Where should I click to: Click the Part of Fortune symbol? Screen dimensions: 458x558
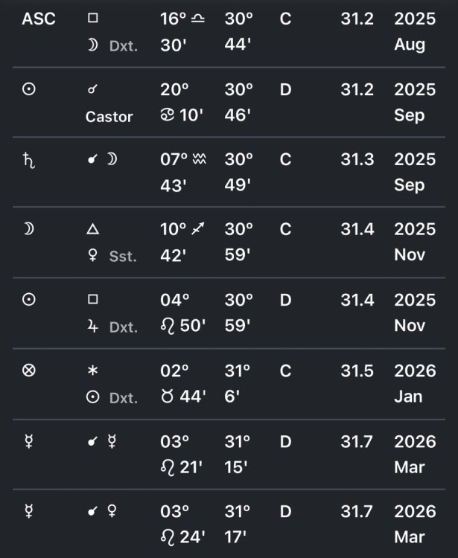29,371
